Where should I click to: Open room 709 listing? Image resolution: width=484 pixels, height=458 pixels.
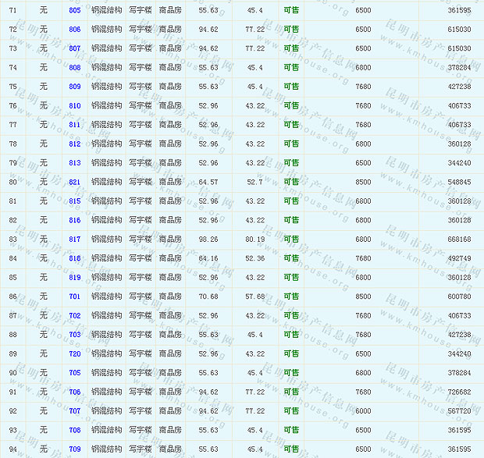click(75, 449)
